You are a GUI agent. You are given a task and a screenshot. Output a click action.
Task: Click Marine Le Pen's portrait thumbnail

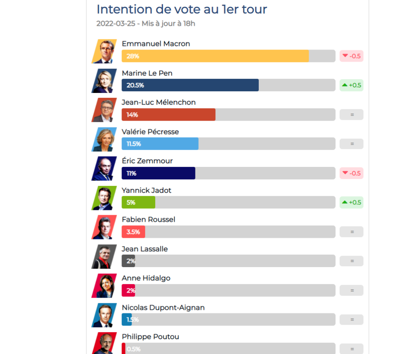[104, 81]
